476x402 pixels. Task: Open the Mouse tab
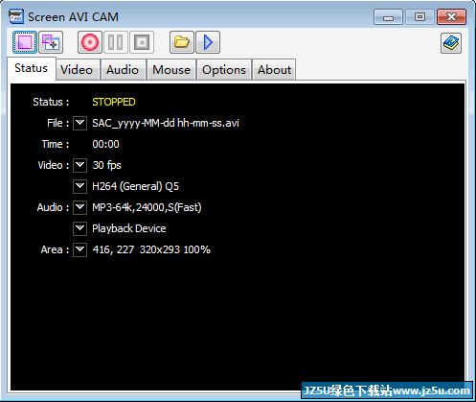click(x=171, y=70)
